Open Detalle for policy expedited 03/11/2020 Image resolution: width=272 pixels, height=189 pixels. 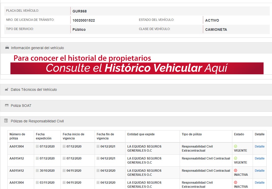(260, 183)
